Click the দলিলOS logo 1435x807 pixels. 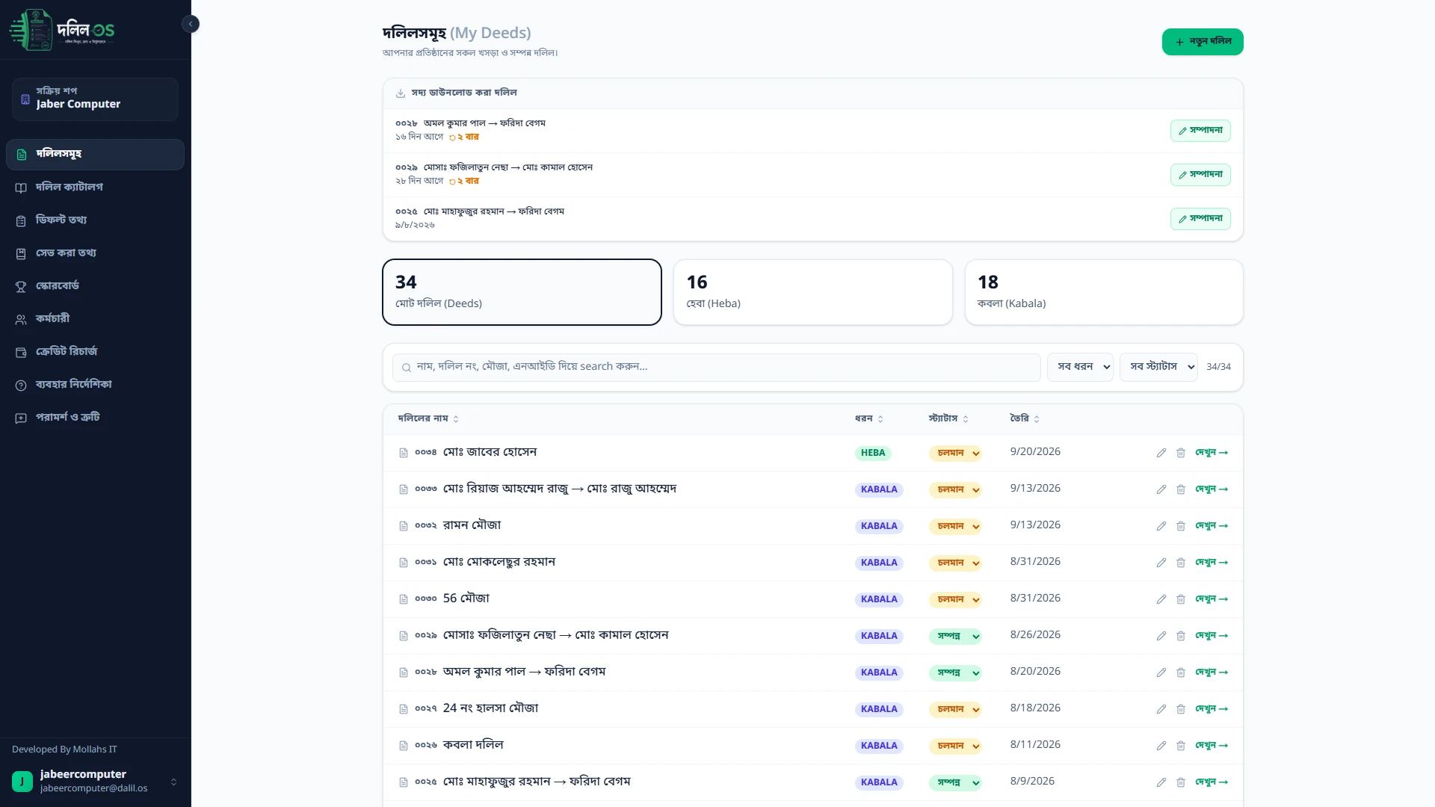click(x=62, y=30)
